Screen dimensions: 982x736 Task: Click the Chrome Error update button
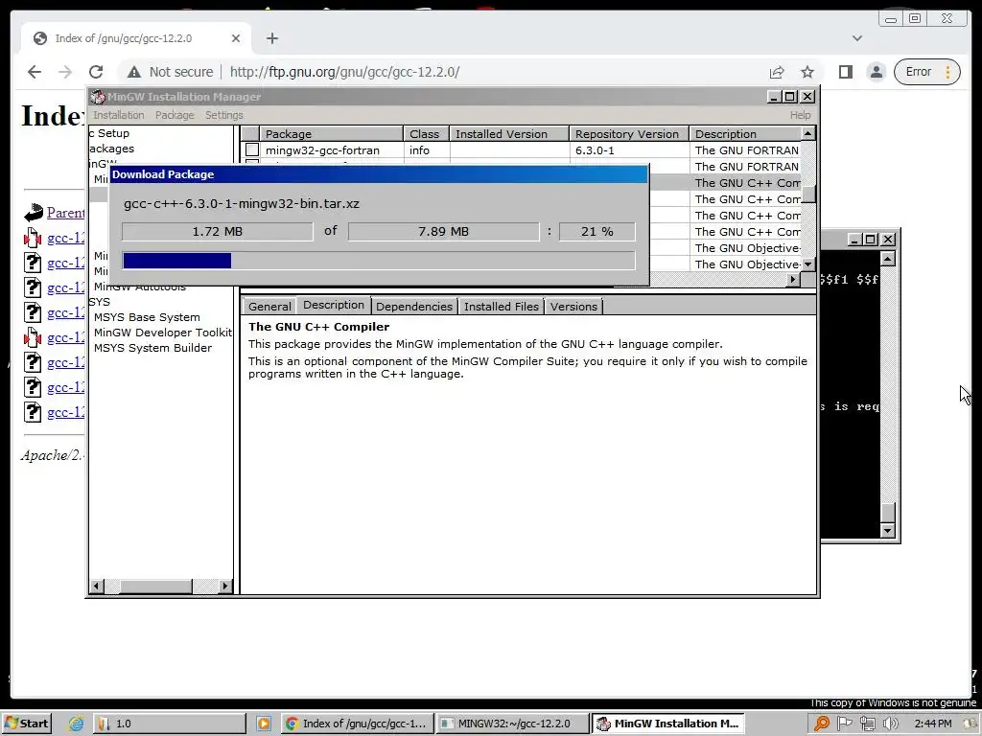(925, 72)
